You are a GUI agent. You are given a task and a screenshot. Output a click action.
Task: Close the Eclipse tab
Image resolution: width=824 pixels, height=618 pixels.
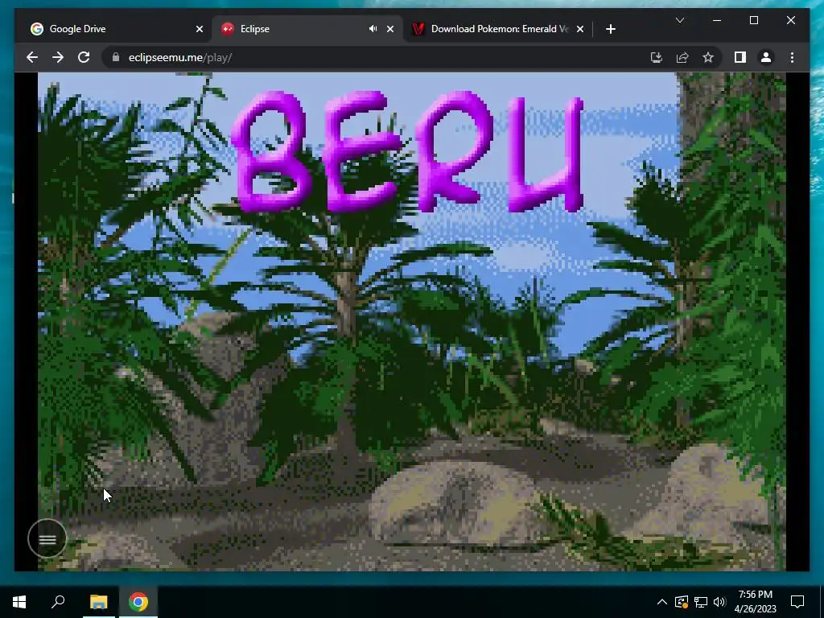[390, 29]
